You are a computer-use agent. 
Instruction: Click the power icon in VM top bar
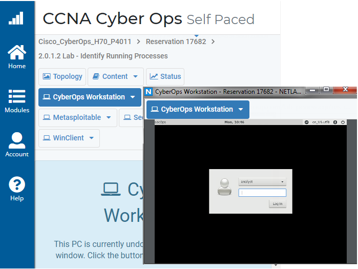tap(343, 122)
